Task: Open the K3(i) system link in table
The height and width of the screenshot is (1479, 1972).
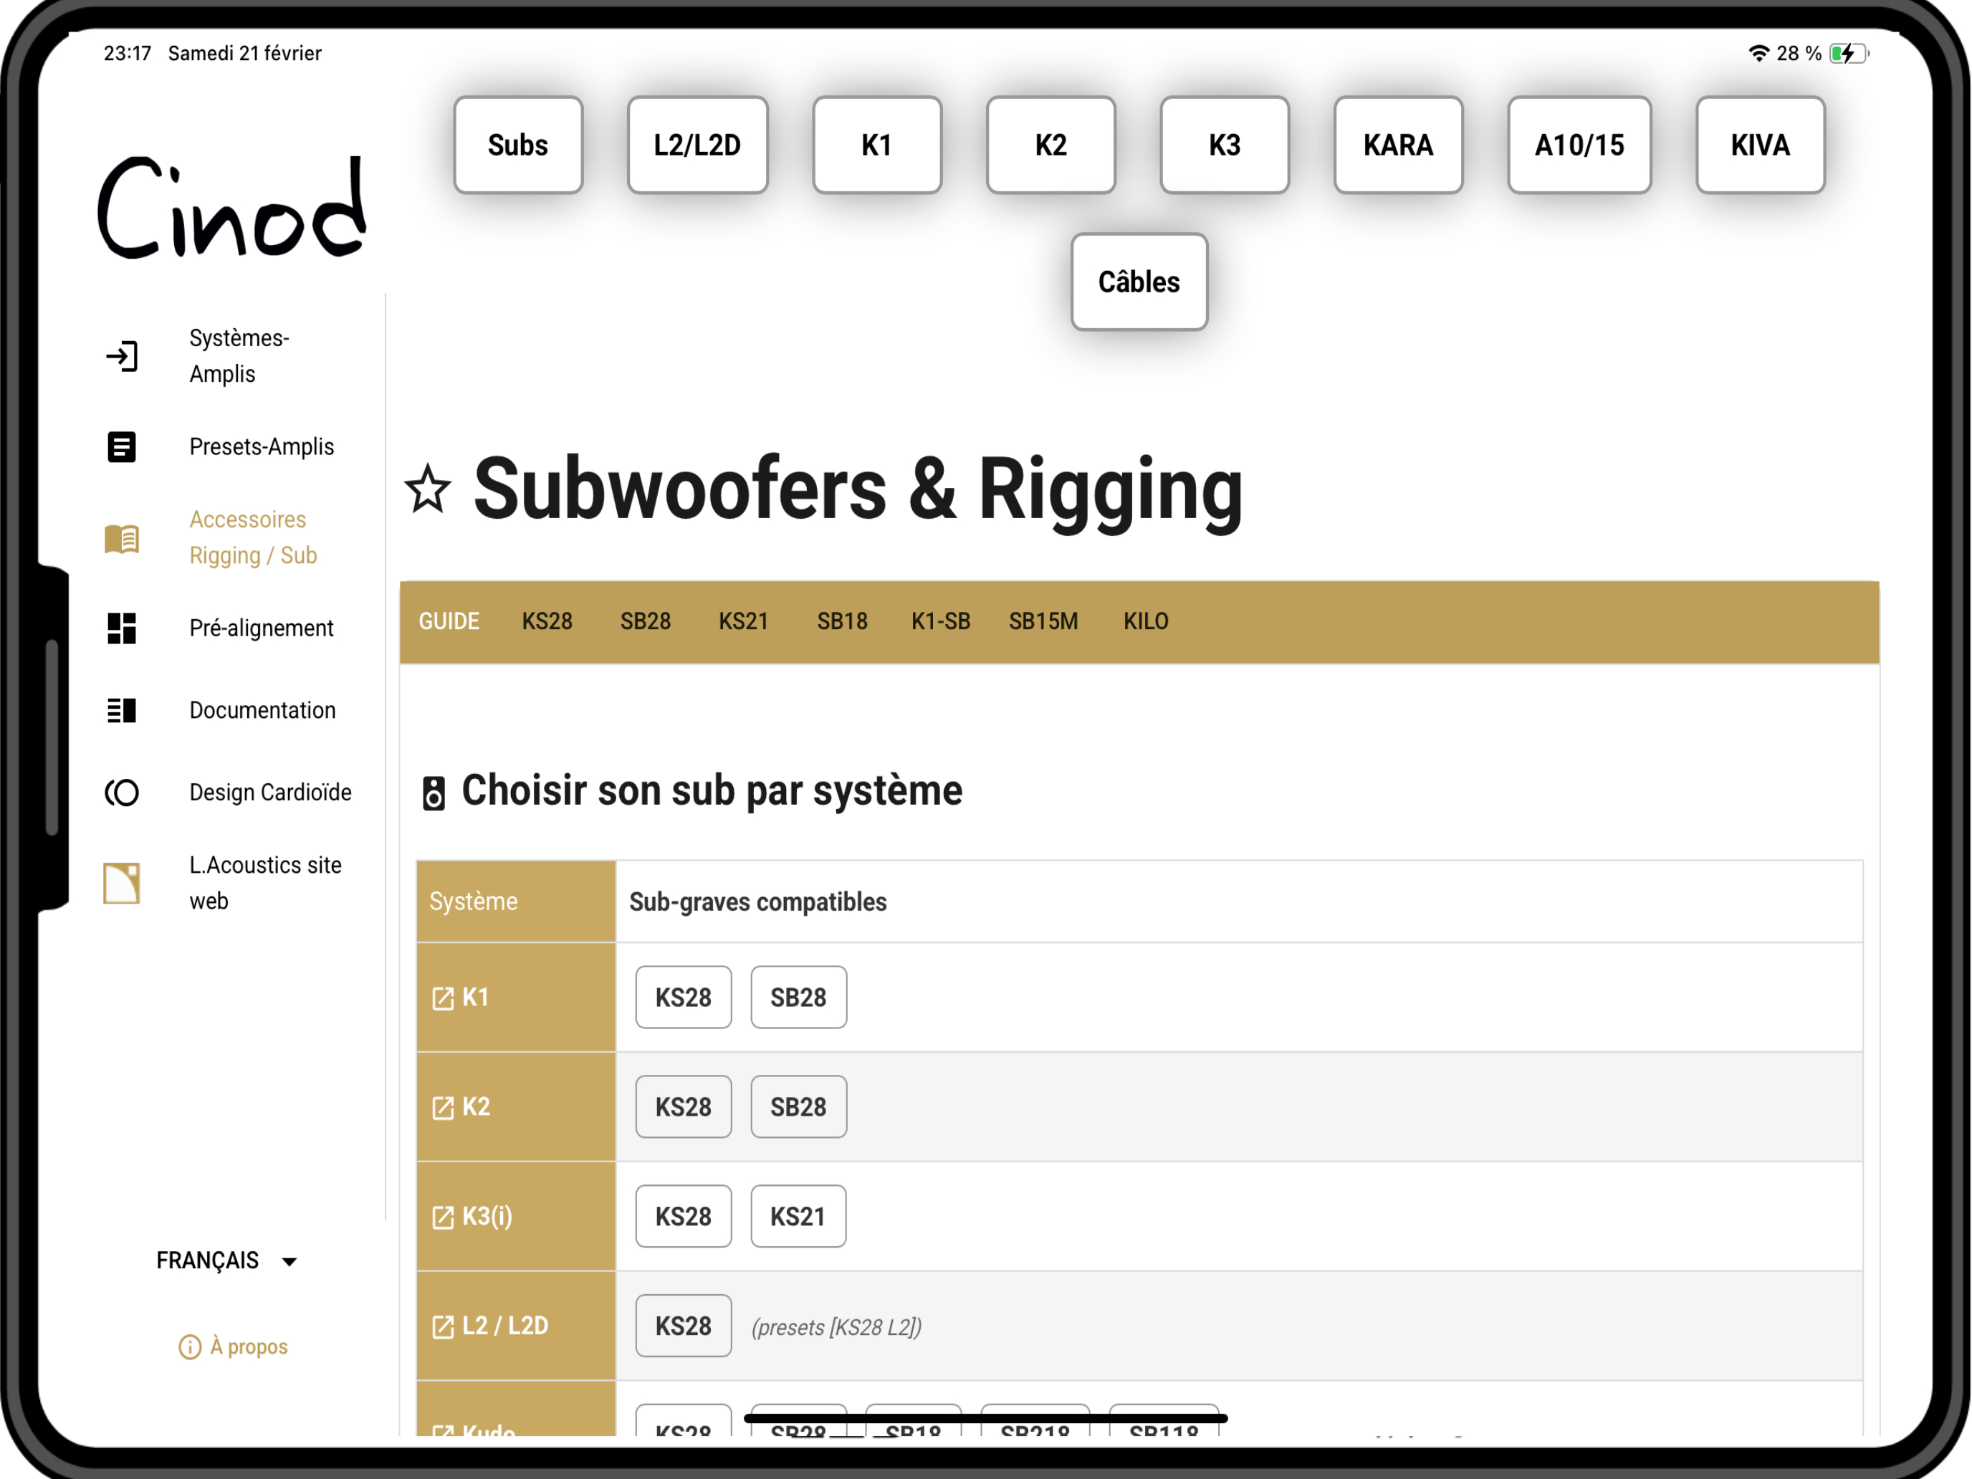Action: (x=472, y=1217)
